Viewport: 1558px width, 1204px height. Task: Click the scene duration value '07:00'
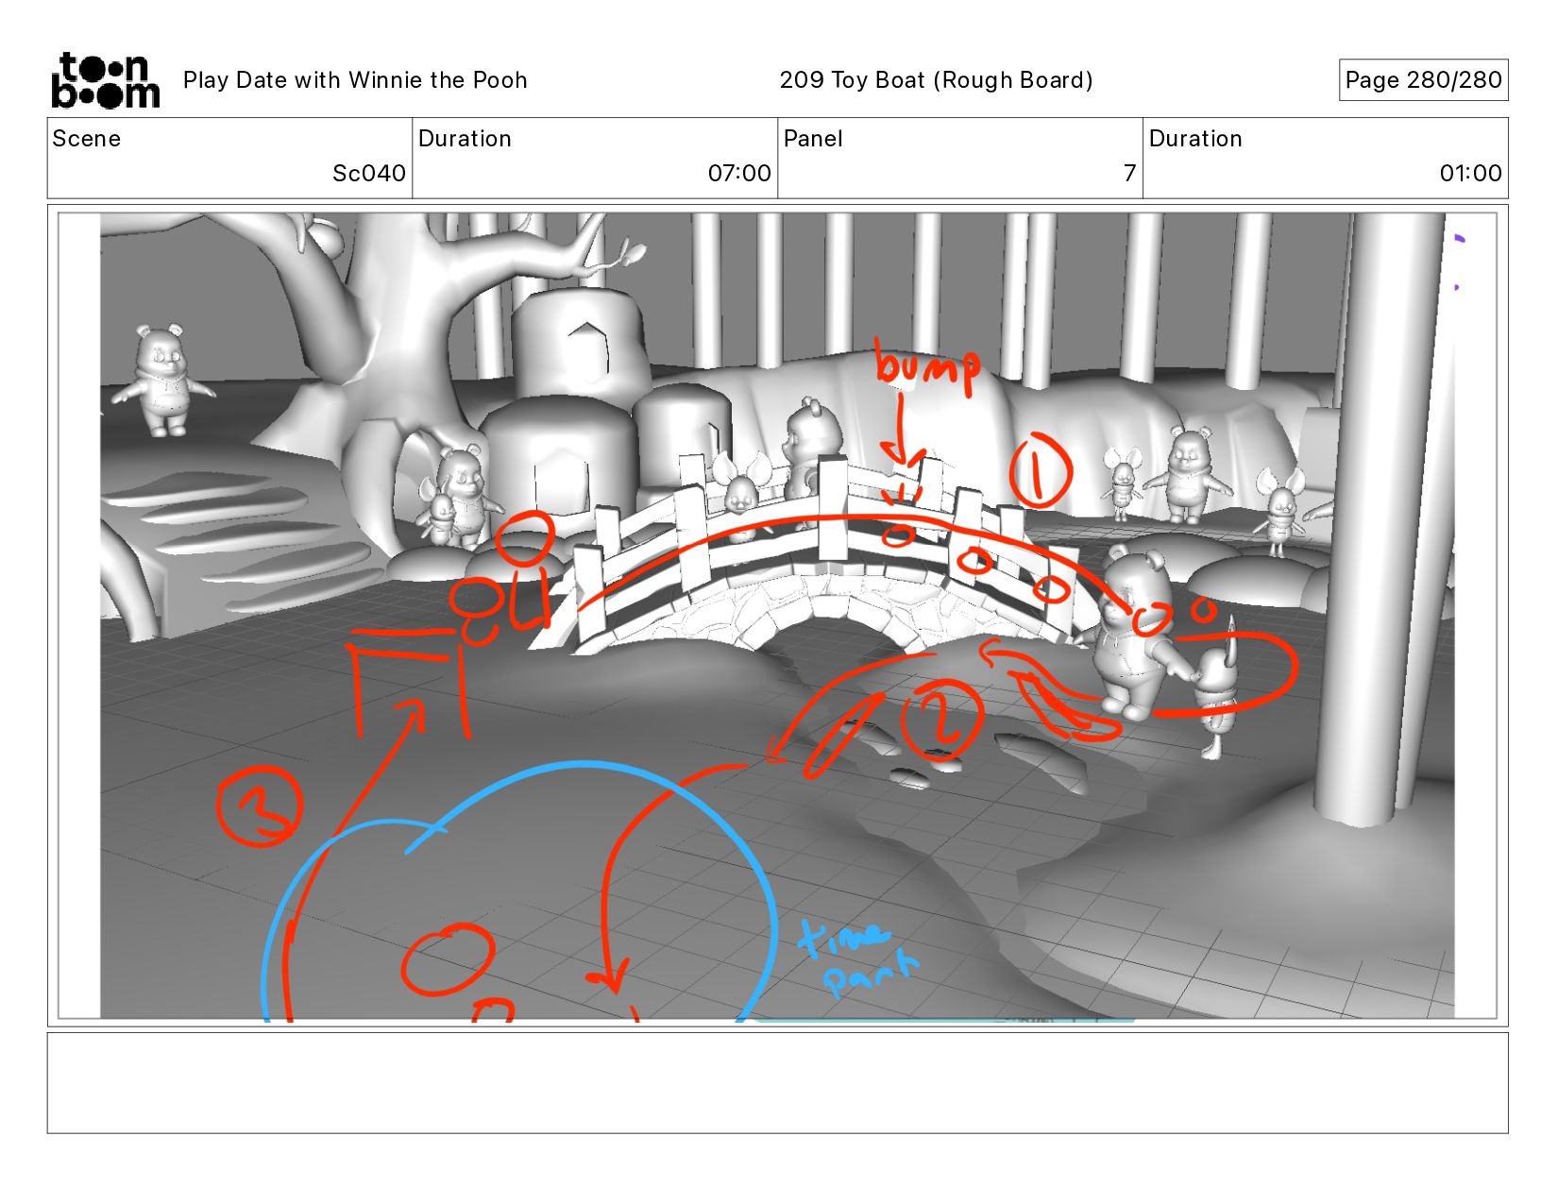coord(739,174)
